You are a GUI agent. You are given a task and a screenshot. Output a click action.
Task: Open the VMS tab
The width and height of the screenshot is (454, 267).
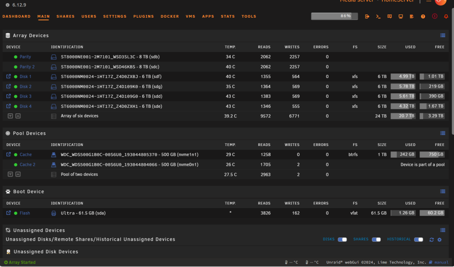tap(191, 16)
